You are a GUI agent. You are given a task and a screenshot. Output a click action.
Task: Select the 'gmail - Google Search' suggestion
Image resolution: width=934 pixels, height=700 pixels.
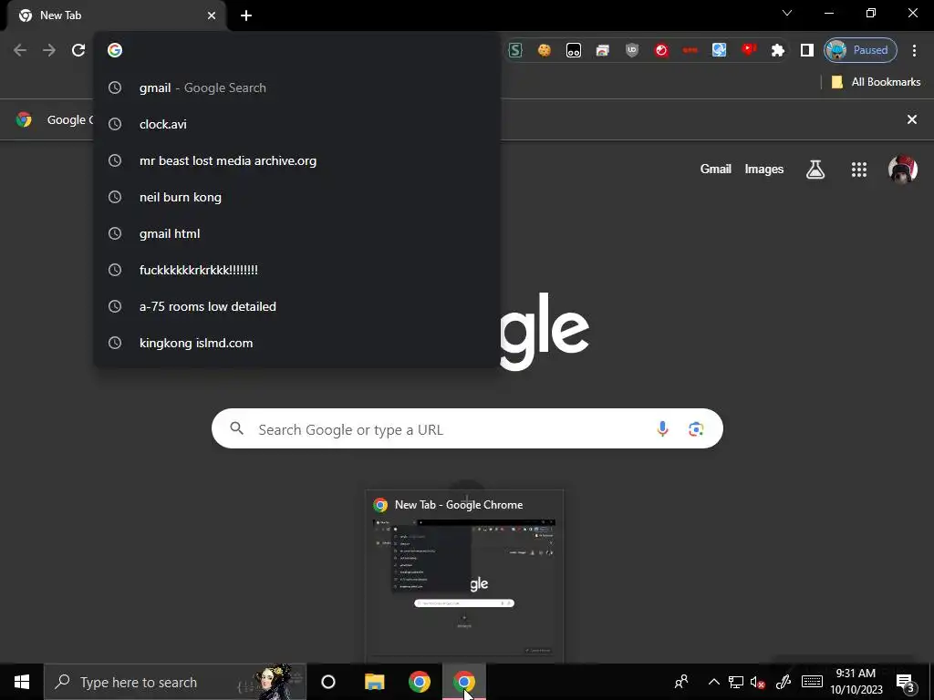point(296,87)
